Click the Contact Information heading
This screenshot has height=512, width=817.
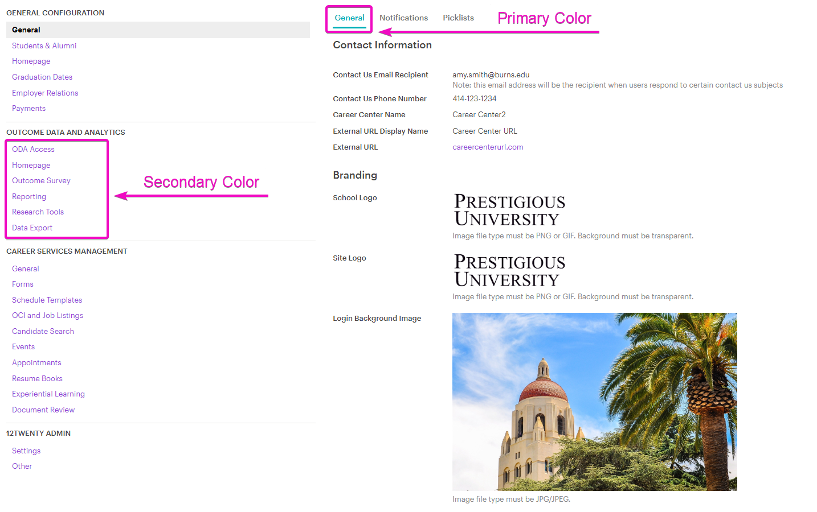(x=382, y=45)
